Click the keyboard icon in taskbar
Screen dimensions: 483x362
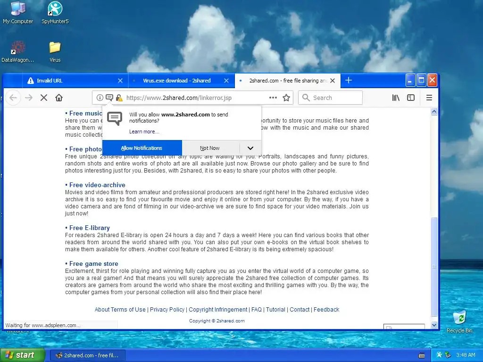[x=422, y=355]
